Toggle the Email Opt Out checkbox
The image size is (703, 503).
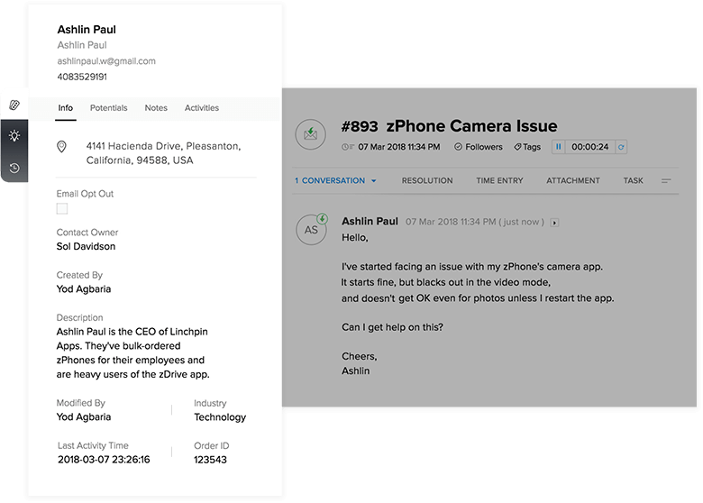click(62, 208)
